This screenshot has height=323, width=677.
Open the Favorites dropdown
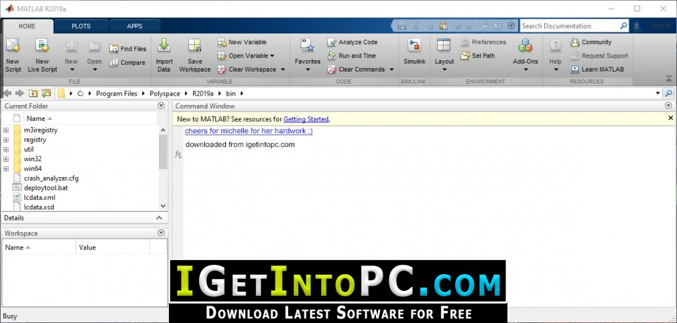308,70
